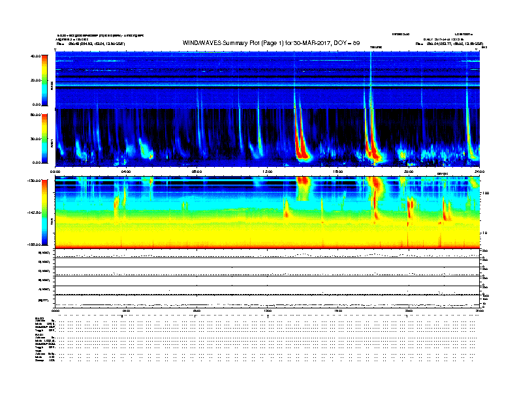The height and width of the screenshot is (399, 517).
Task: Click 04:00 label on the lowest time axis
Action: coord(126,310)
